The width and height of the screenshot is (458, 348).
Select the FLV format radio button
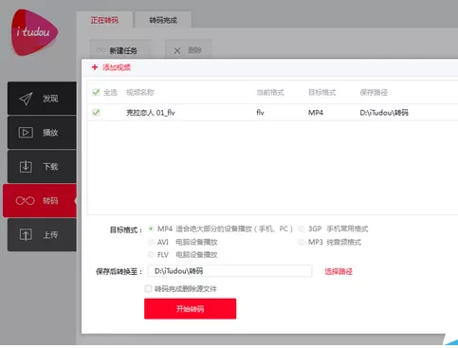point(151,255)
